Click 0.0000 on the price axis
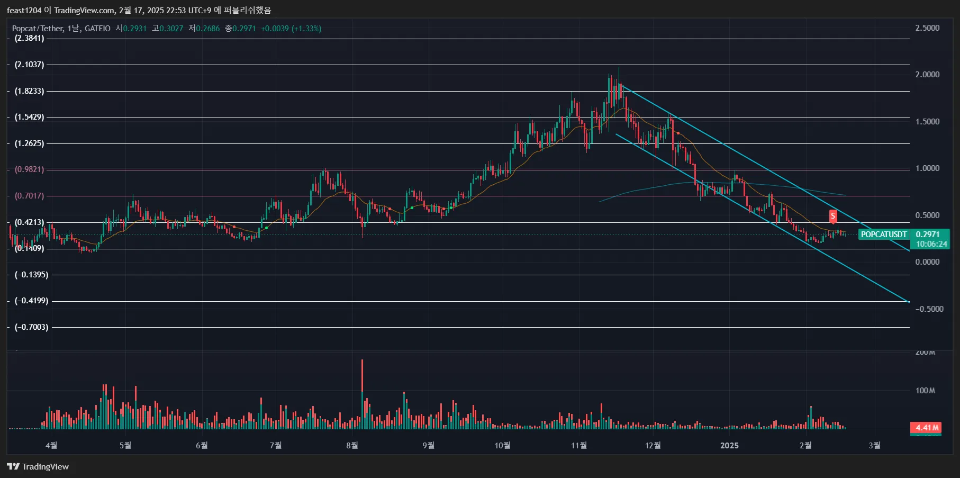The height and width of the screenshot is (478, 960). 927,262
